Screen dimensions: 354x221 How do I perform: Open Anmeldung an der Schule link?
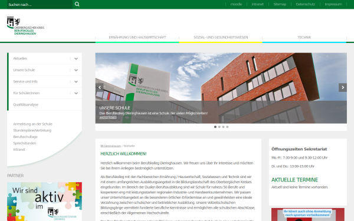coord(32,124)
